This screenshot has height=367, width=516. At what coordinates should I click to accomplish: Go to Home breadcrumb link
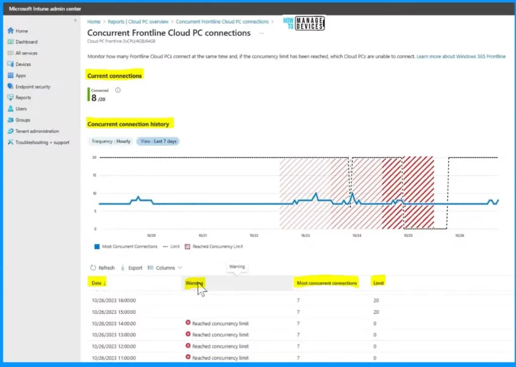point(94,21)
